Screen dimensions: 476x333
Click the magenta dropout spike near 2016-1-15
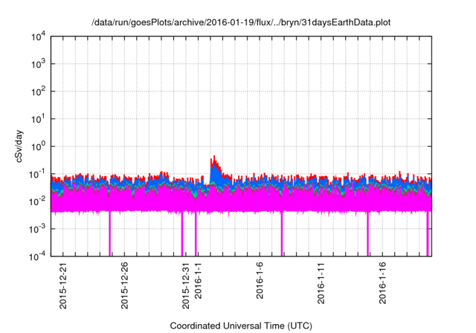pos(367,233)
